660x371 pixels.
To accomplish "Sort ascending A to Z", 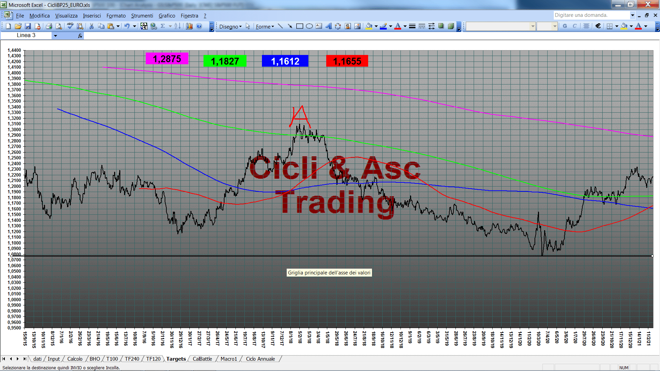I will [x=177, y=26].
